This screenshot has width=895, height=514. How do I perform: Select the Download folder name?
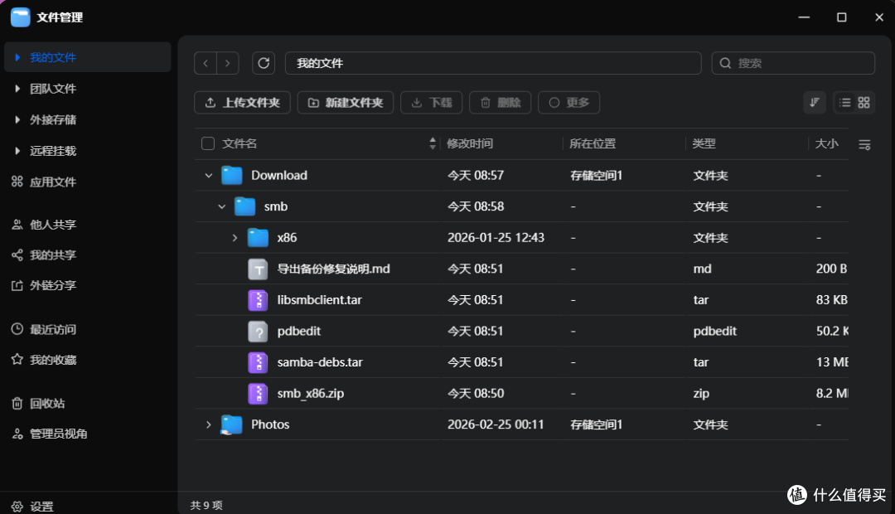tap(279, 175)
